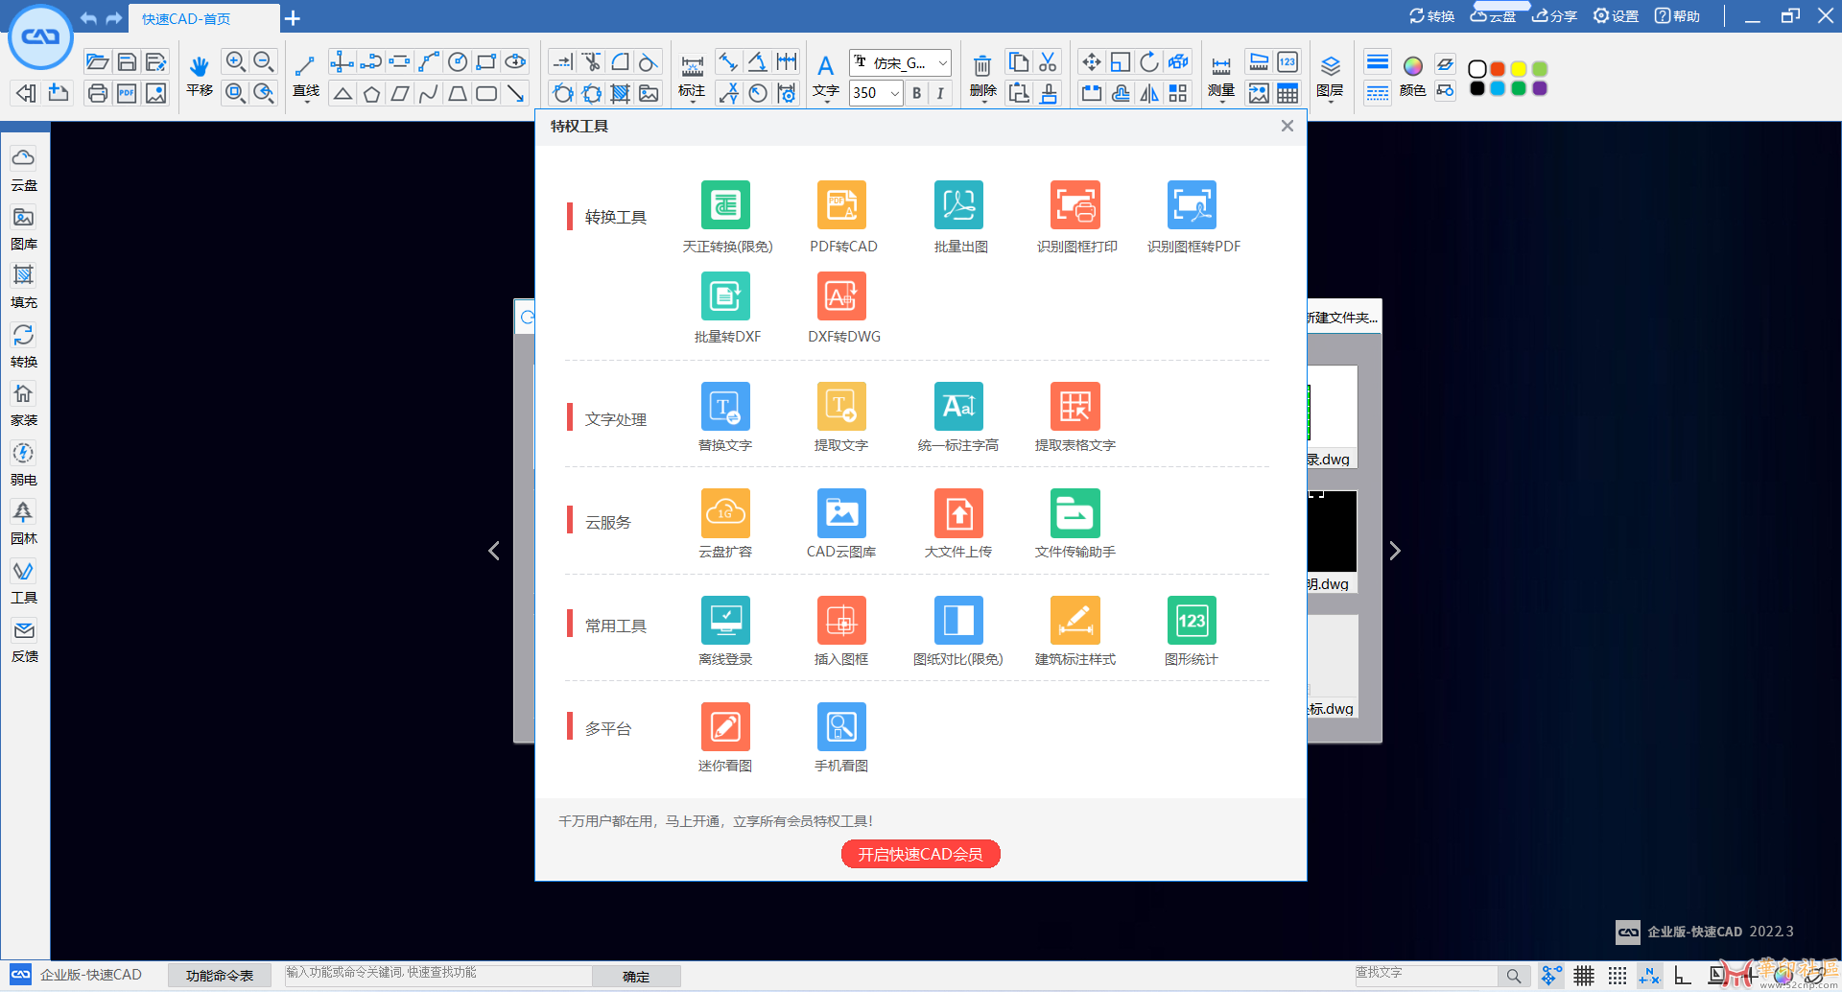Open the 天正转换(限免) conversion tool

click(x=726, y=217)
